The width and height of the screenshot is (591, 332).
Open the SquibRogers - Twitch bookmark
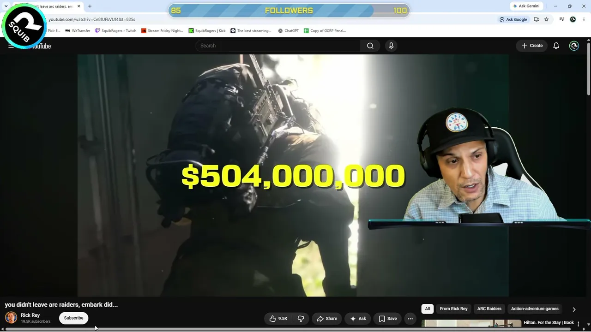116,31
